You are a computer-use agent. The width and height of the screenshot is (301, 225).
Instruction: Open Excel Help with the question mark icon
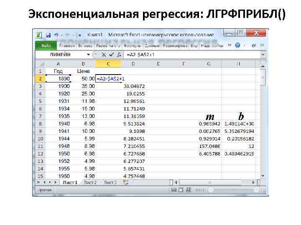[x=237, y=45]
